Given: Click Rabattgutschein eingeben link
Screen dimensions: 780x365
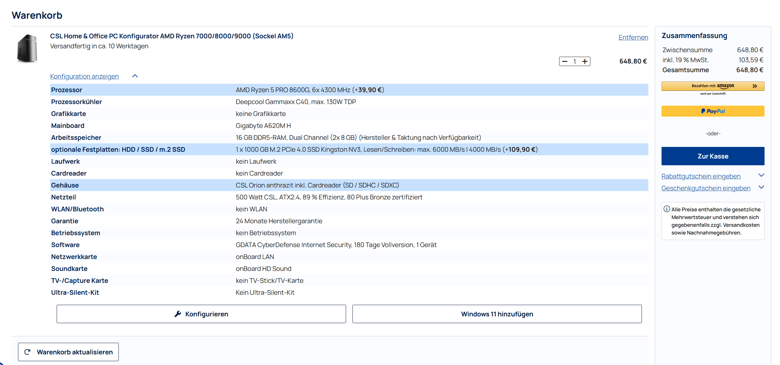Looking at the screenshot, I should pyautogui.click(x=701, y=176).
